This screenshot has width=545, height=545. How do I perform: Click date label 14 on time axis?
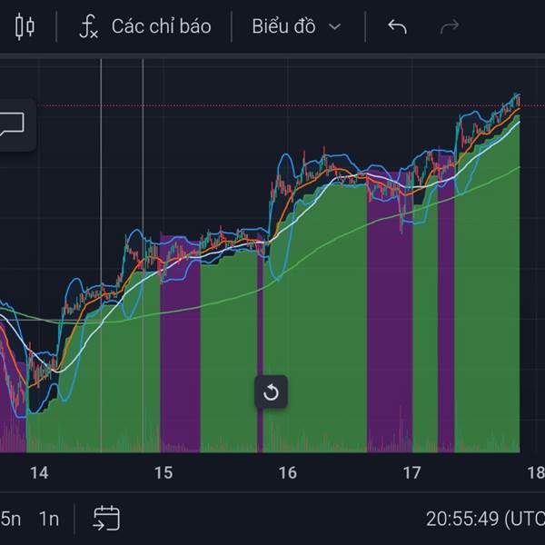point(39,472)
